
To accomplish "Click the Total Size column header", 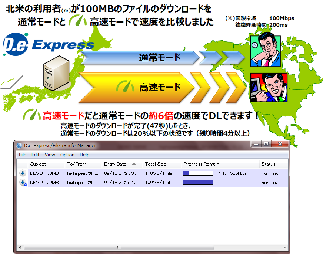I will (156, 164).
